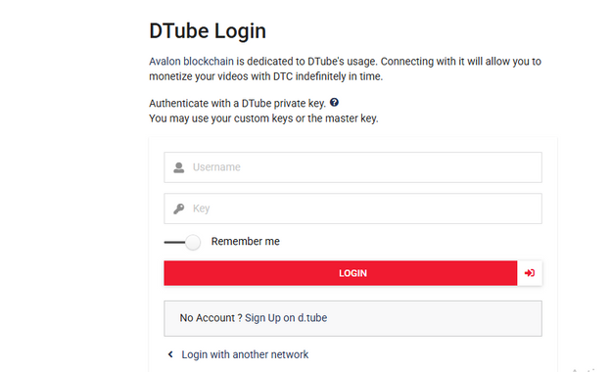This screenshot has width=611, height=372.
Task: Click the custom keys or master key sentence
Action: click(263, 118)
